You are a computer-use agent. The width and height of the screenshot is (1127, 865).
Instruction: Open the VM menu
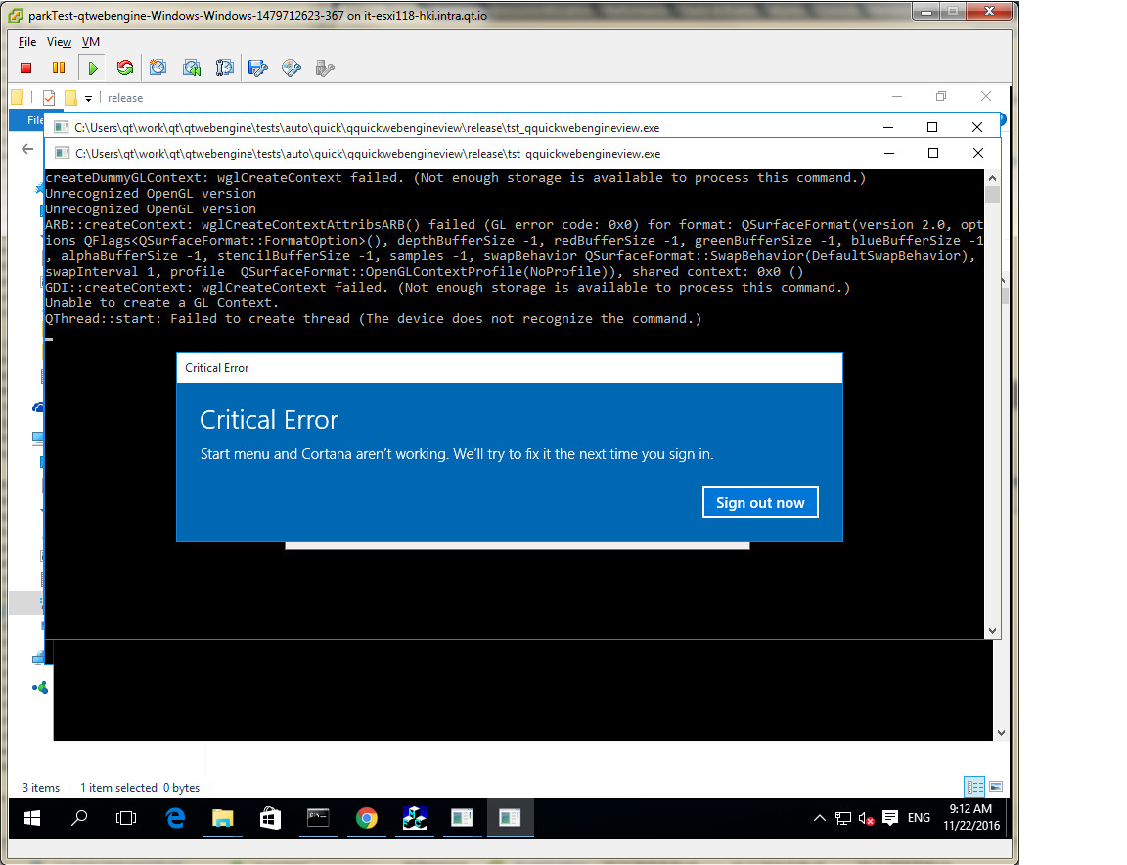tap(90, 42)
